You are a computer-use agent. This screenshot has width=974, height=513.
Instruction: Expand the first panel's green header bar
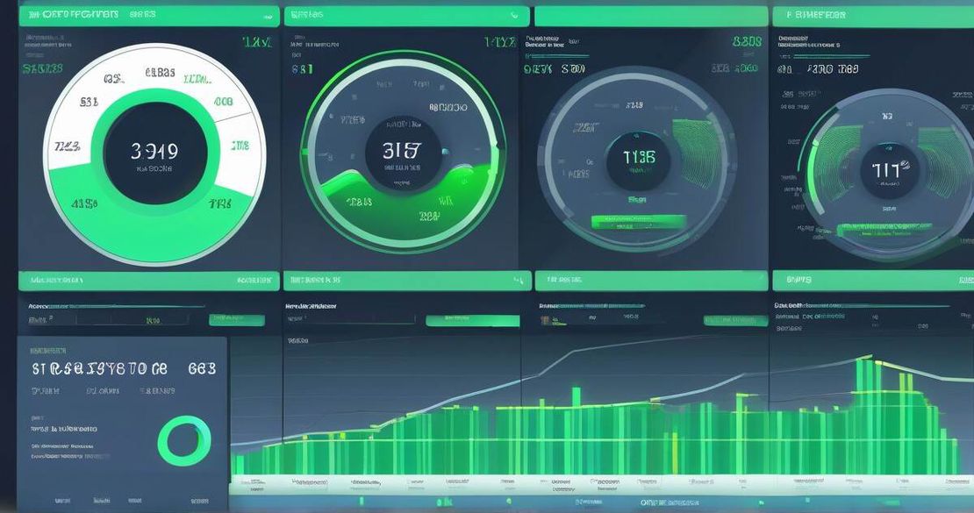(x=147, y=15)
